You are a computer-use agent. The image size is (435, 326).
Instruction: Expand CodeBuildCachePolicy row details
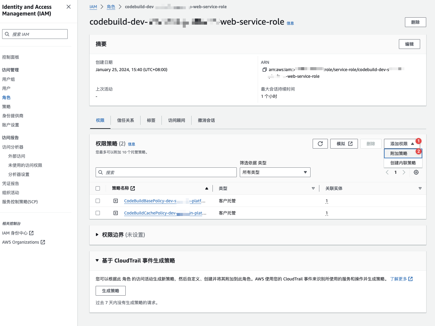pos(116,213)
